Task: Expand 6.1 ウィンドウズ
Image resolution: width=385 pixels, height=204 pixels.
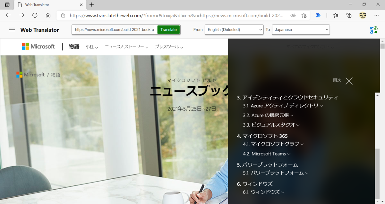Action: [264, 192]
